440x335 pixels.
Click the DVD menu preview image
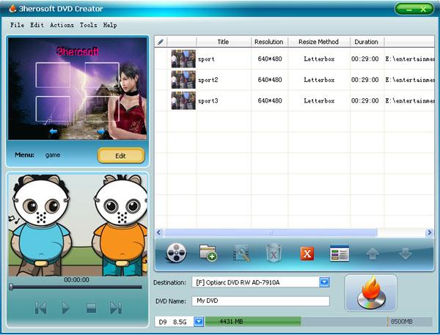[78, 89]
